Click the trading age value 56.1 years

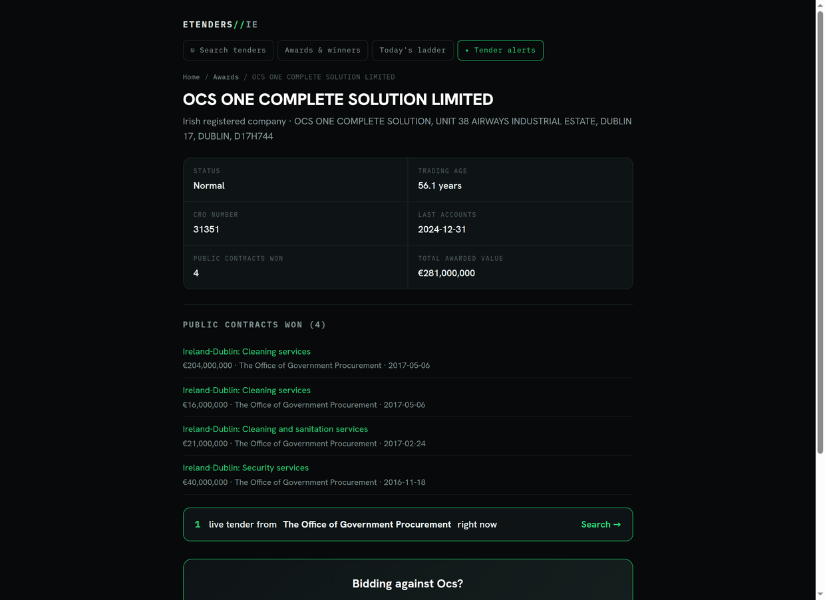click(440, 186)
